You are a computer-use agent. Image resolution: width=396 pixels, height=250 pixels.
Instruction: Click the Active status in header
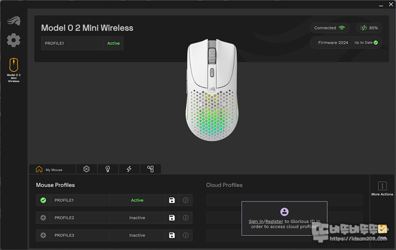tap(114, 43)
